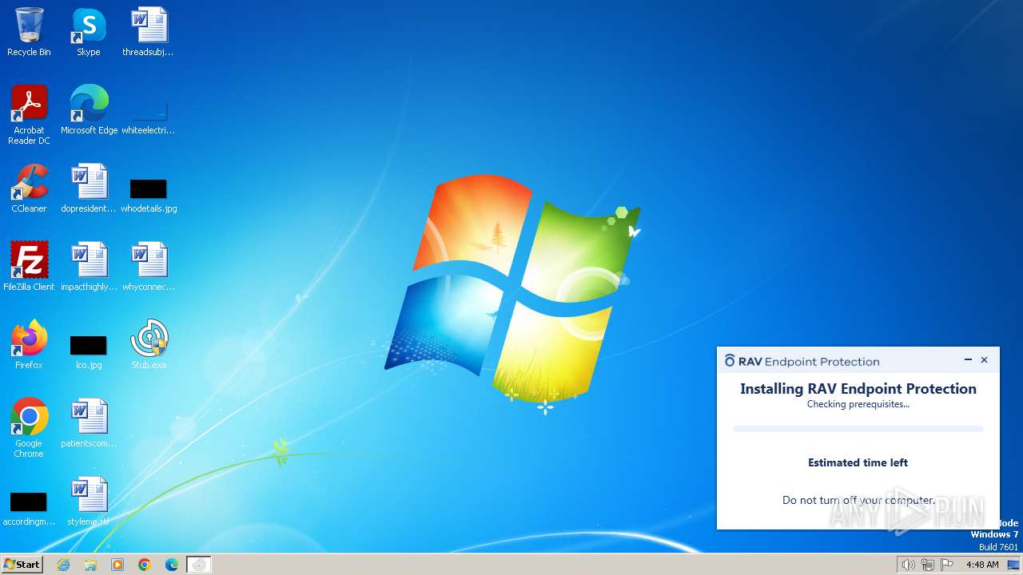1023x575 pixels.
Task: Launch Firefox from the desktop
Action: click(x=29, y=345)
